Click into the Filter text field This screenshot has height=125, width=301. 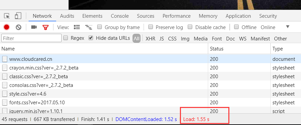[32, 38]
